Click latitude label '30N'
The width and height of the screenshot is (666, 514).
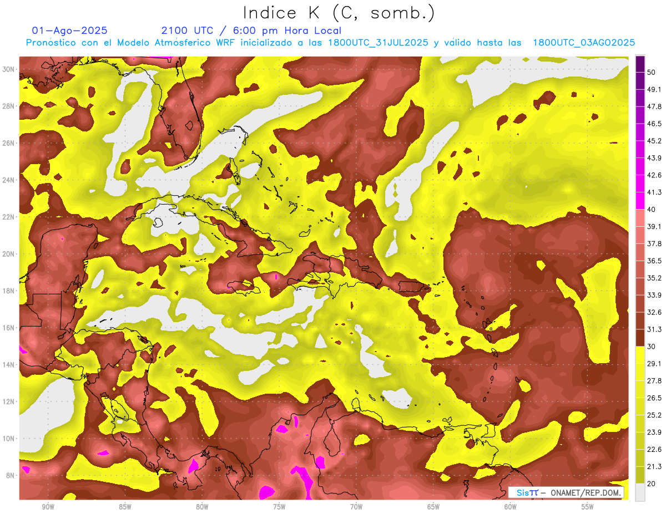point(8,69)
